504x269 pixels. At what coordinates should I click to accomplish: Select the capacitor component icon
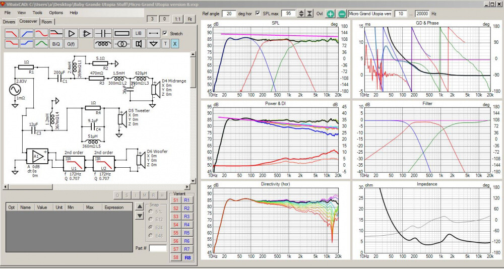coord(103,33)
